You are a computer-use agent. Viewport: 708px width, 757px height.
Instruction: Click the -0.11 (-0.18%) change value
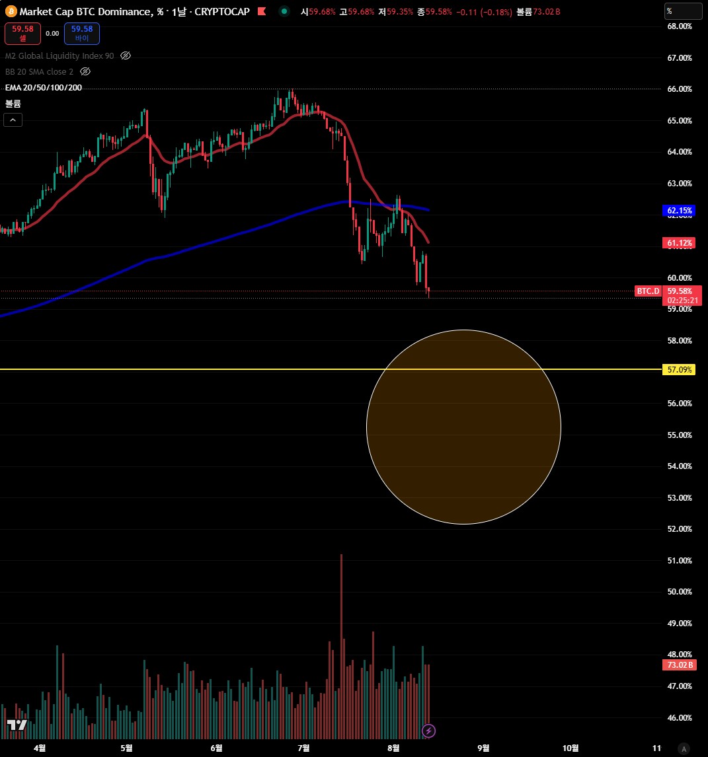tap(485, 12)
